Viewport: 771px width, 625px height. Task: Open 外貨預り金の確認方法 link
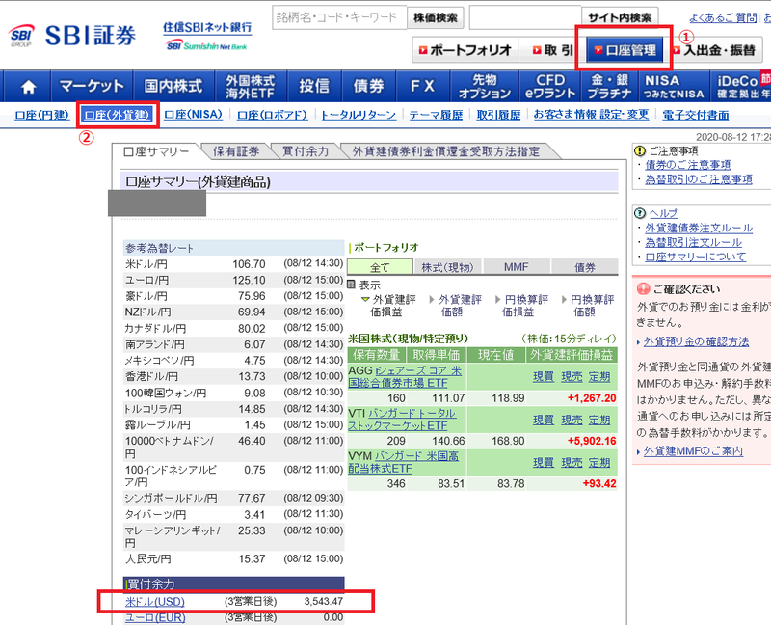pyautogui.click(x=696, y=341)
